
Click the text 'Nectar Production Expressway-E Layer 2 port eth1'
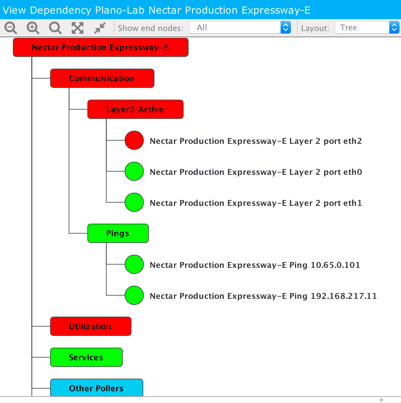[x=256, y=203]
